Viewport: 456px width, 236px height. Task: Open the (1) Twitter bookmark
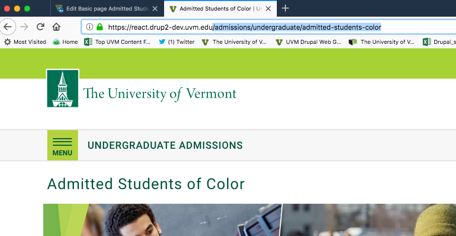point(177,42)
